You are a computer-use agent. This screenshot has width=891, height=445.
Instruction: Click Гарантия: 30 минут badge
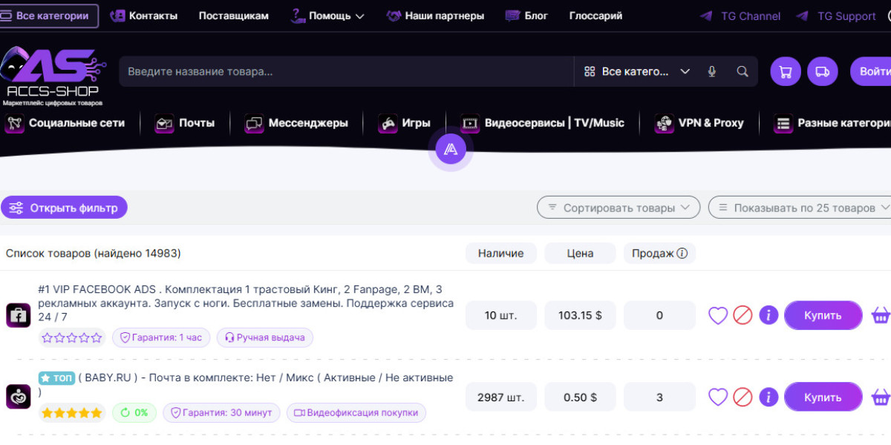222,412
